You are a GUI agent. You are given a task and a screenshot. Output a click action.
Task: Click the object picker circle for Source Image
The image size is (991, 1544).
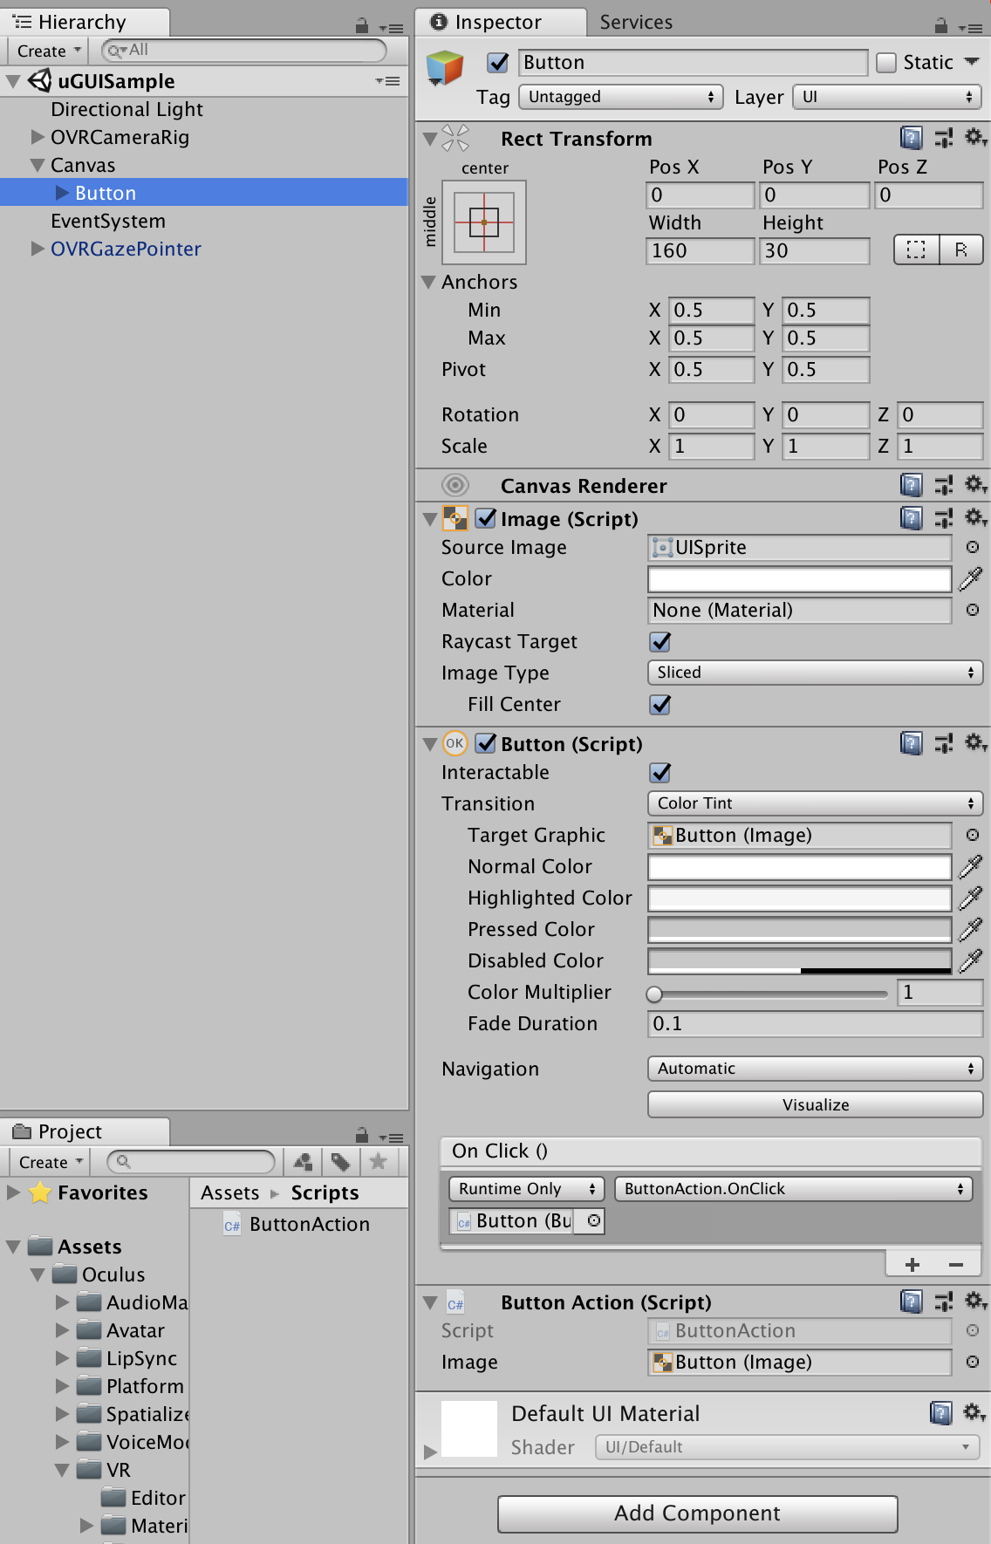[x=972, y=547]
